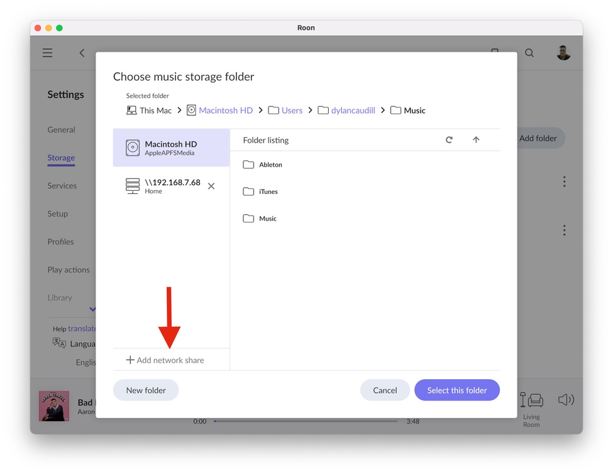This screenshot has width=613, height=474.
Task: Open Play actions settings tab
Action: [x=68, y=270]
